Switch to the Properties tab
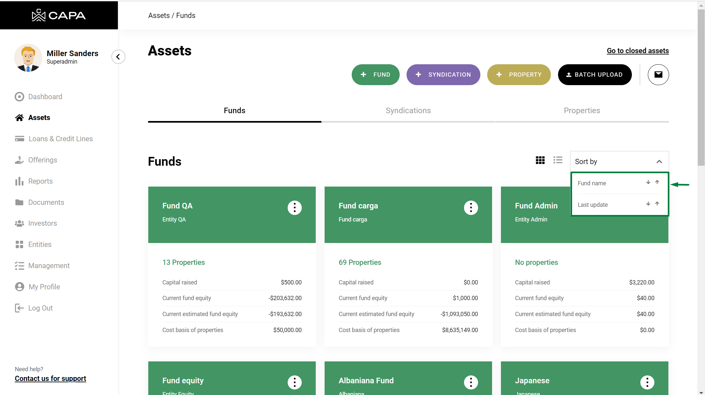 coord(582,111)
